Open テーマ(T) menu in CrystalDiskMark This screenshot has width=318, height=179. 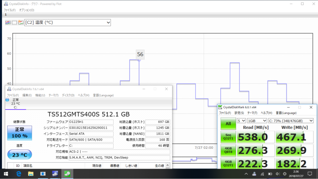pyautogui.click(x=252, y=113)
